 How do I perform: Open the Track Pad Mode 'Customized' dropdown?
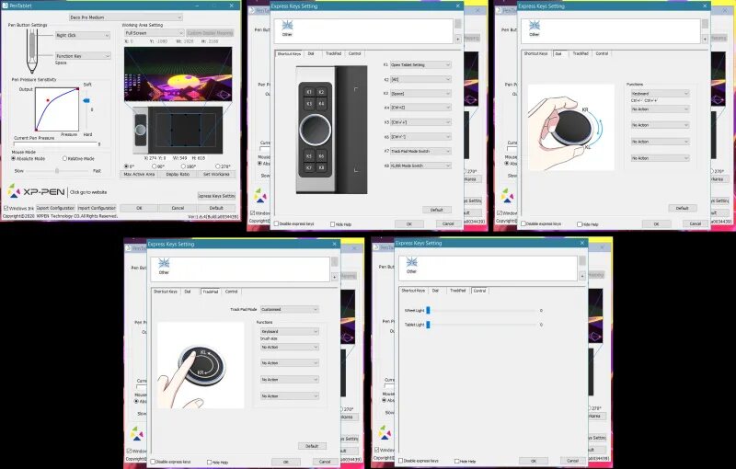pos(290,310)
